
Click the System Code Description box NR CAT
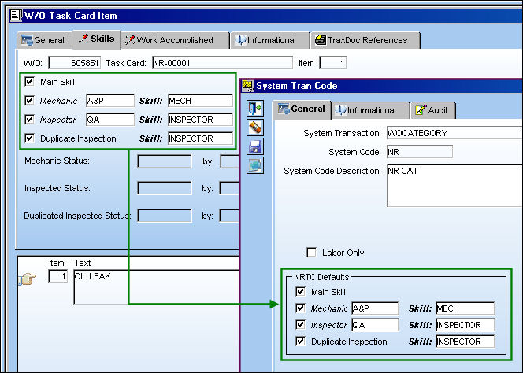[x=454, y=186]
